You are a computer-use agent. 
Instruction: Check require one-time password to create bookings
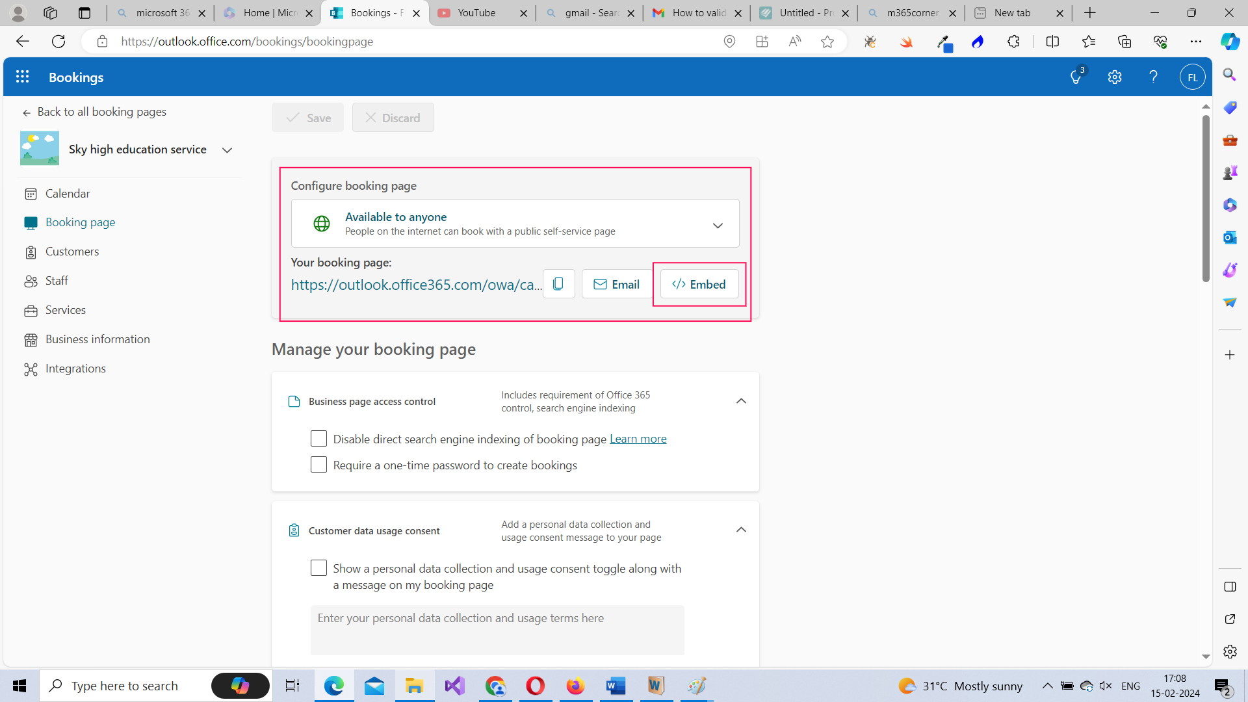coord(318,465)
